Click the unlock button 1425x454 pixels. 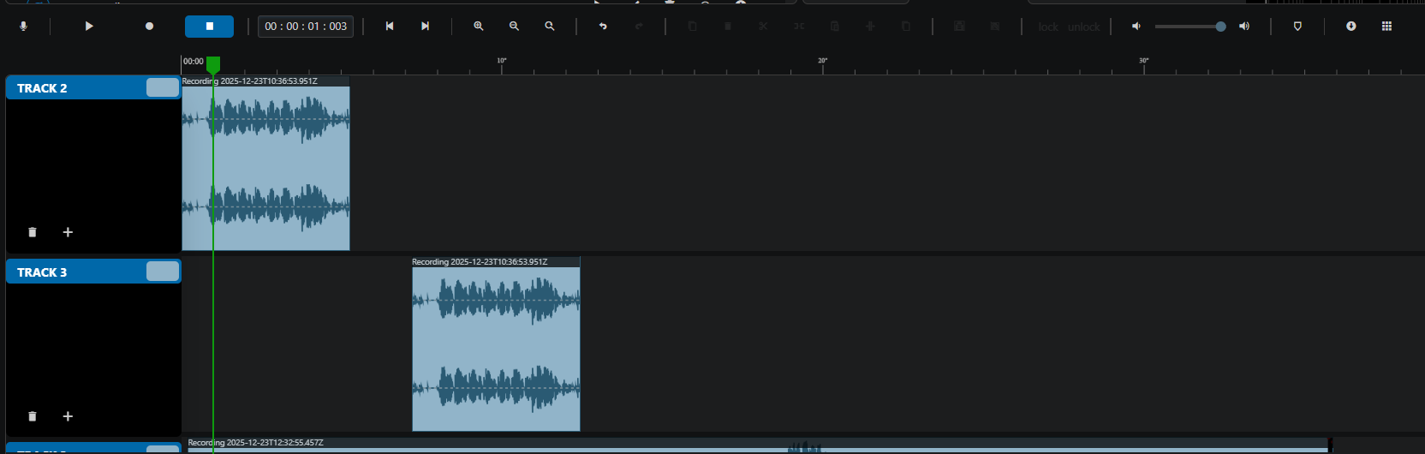(1083, 27)
